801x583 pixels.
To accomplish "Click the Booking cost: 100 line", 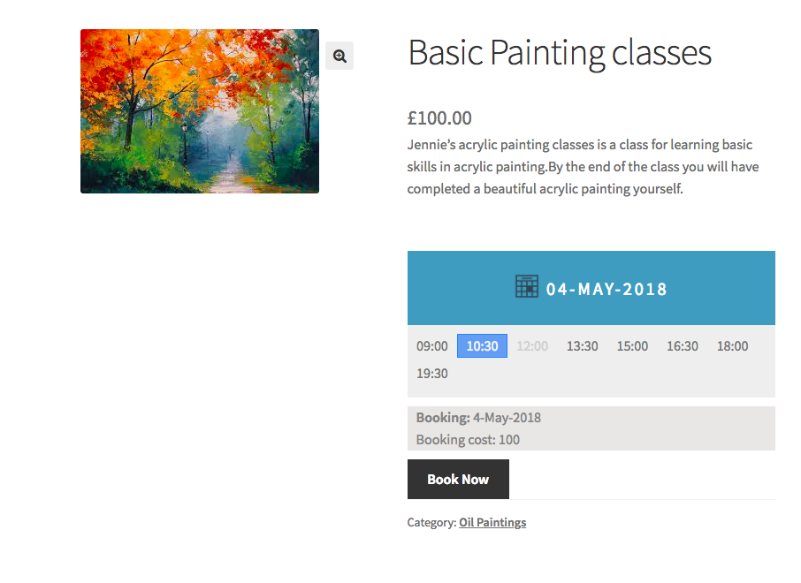I will pyautogui.click(x=468, y=439).
